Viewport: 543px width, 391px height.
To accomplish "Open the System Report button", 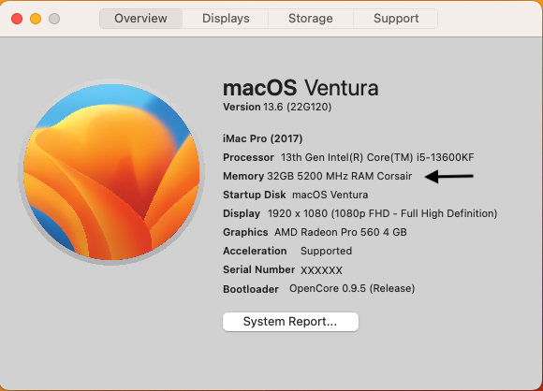I will [x=290, y=322].
